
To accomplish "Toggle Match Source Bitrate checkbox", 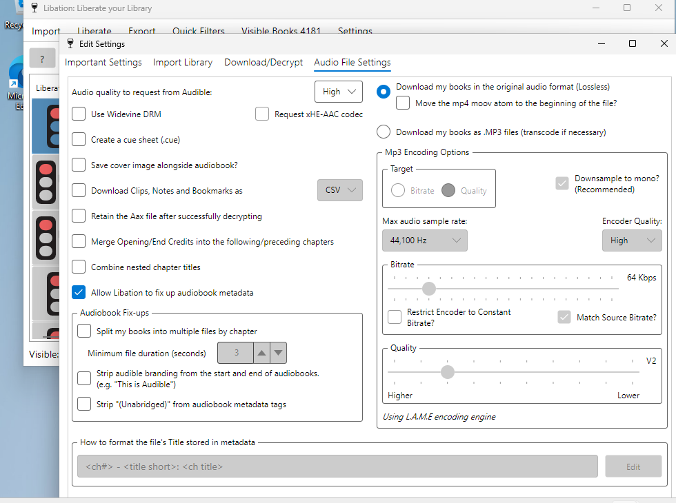I will 564,318.
